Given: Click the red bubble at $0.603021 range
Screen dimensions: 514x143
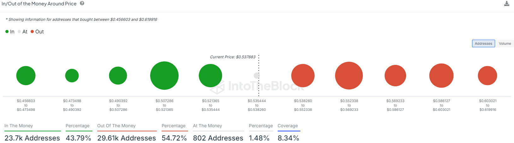Looking at the screenshot, I should (x=487, y=76).
